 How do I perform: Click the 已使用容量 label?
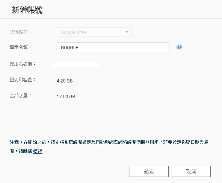point(23,80)
